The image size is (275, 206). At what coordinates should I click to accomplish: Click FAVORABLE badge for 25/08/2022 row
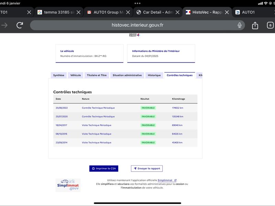coord(148,108)
